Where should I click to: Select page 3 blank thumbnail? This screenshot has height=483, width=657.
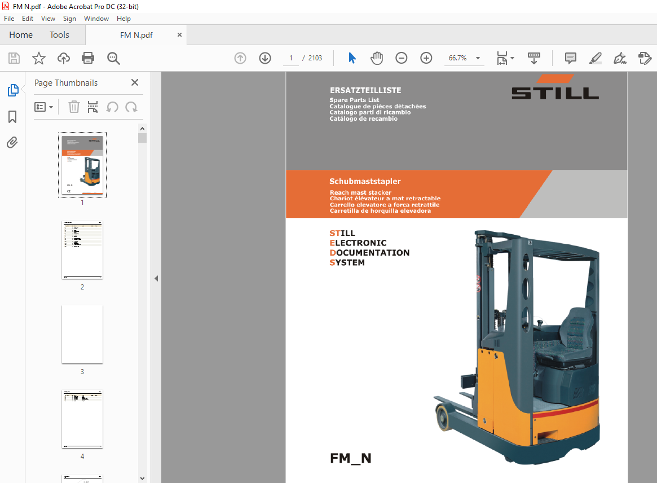[82, 335]
